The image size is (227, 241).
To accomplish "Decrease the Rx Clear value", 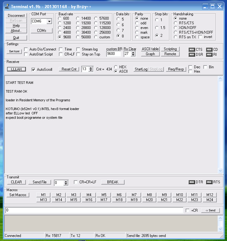I will point(133,55).
